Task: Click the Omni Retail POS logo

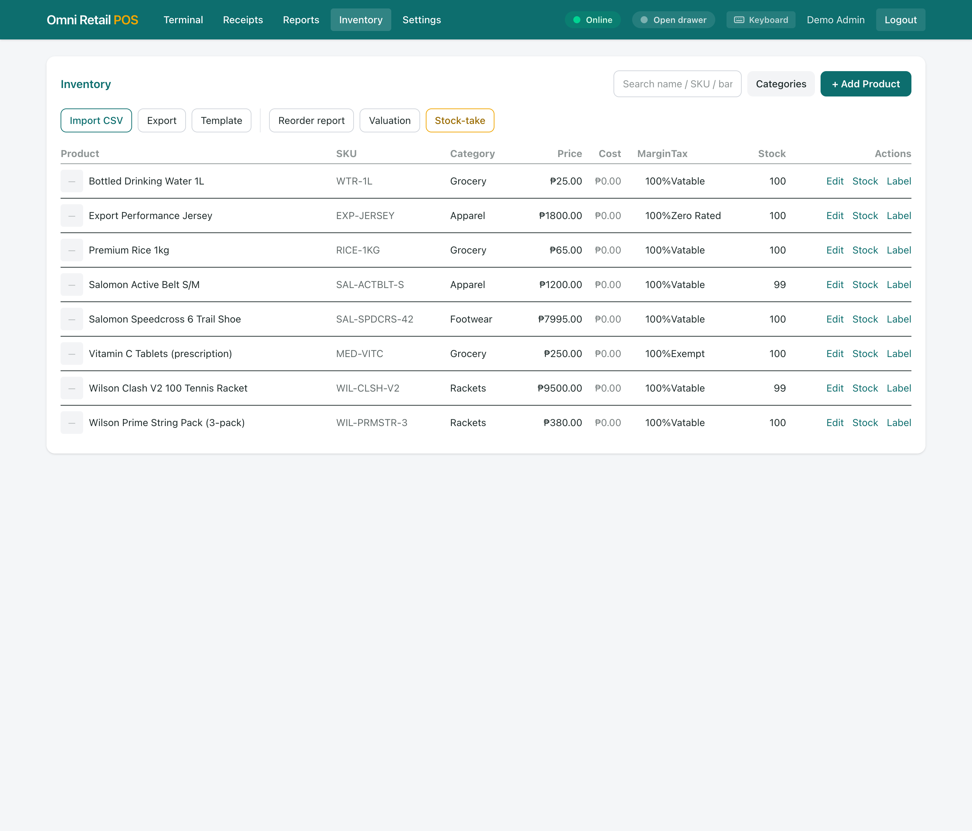Action: pyautogui.click(x=92, y=20)
